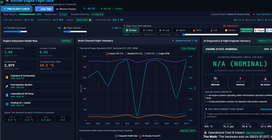
Task: Start the PRE-FLIGHT CHECK
Action: 17,9
